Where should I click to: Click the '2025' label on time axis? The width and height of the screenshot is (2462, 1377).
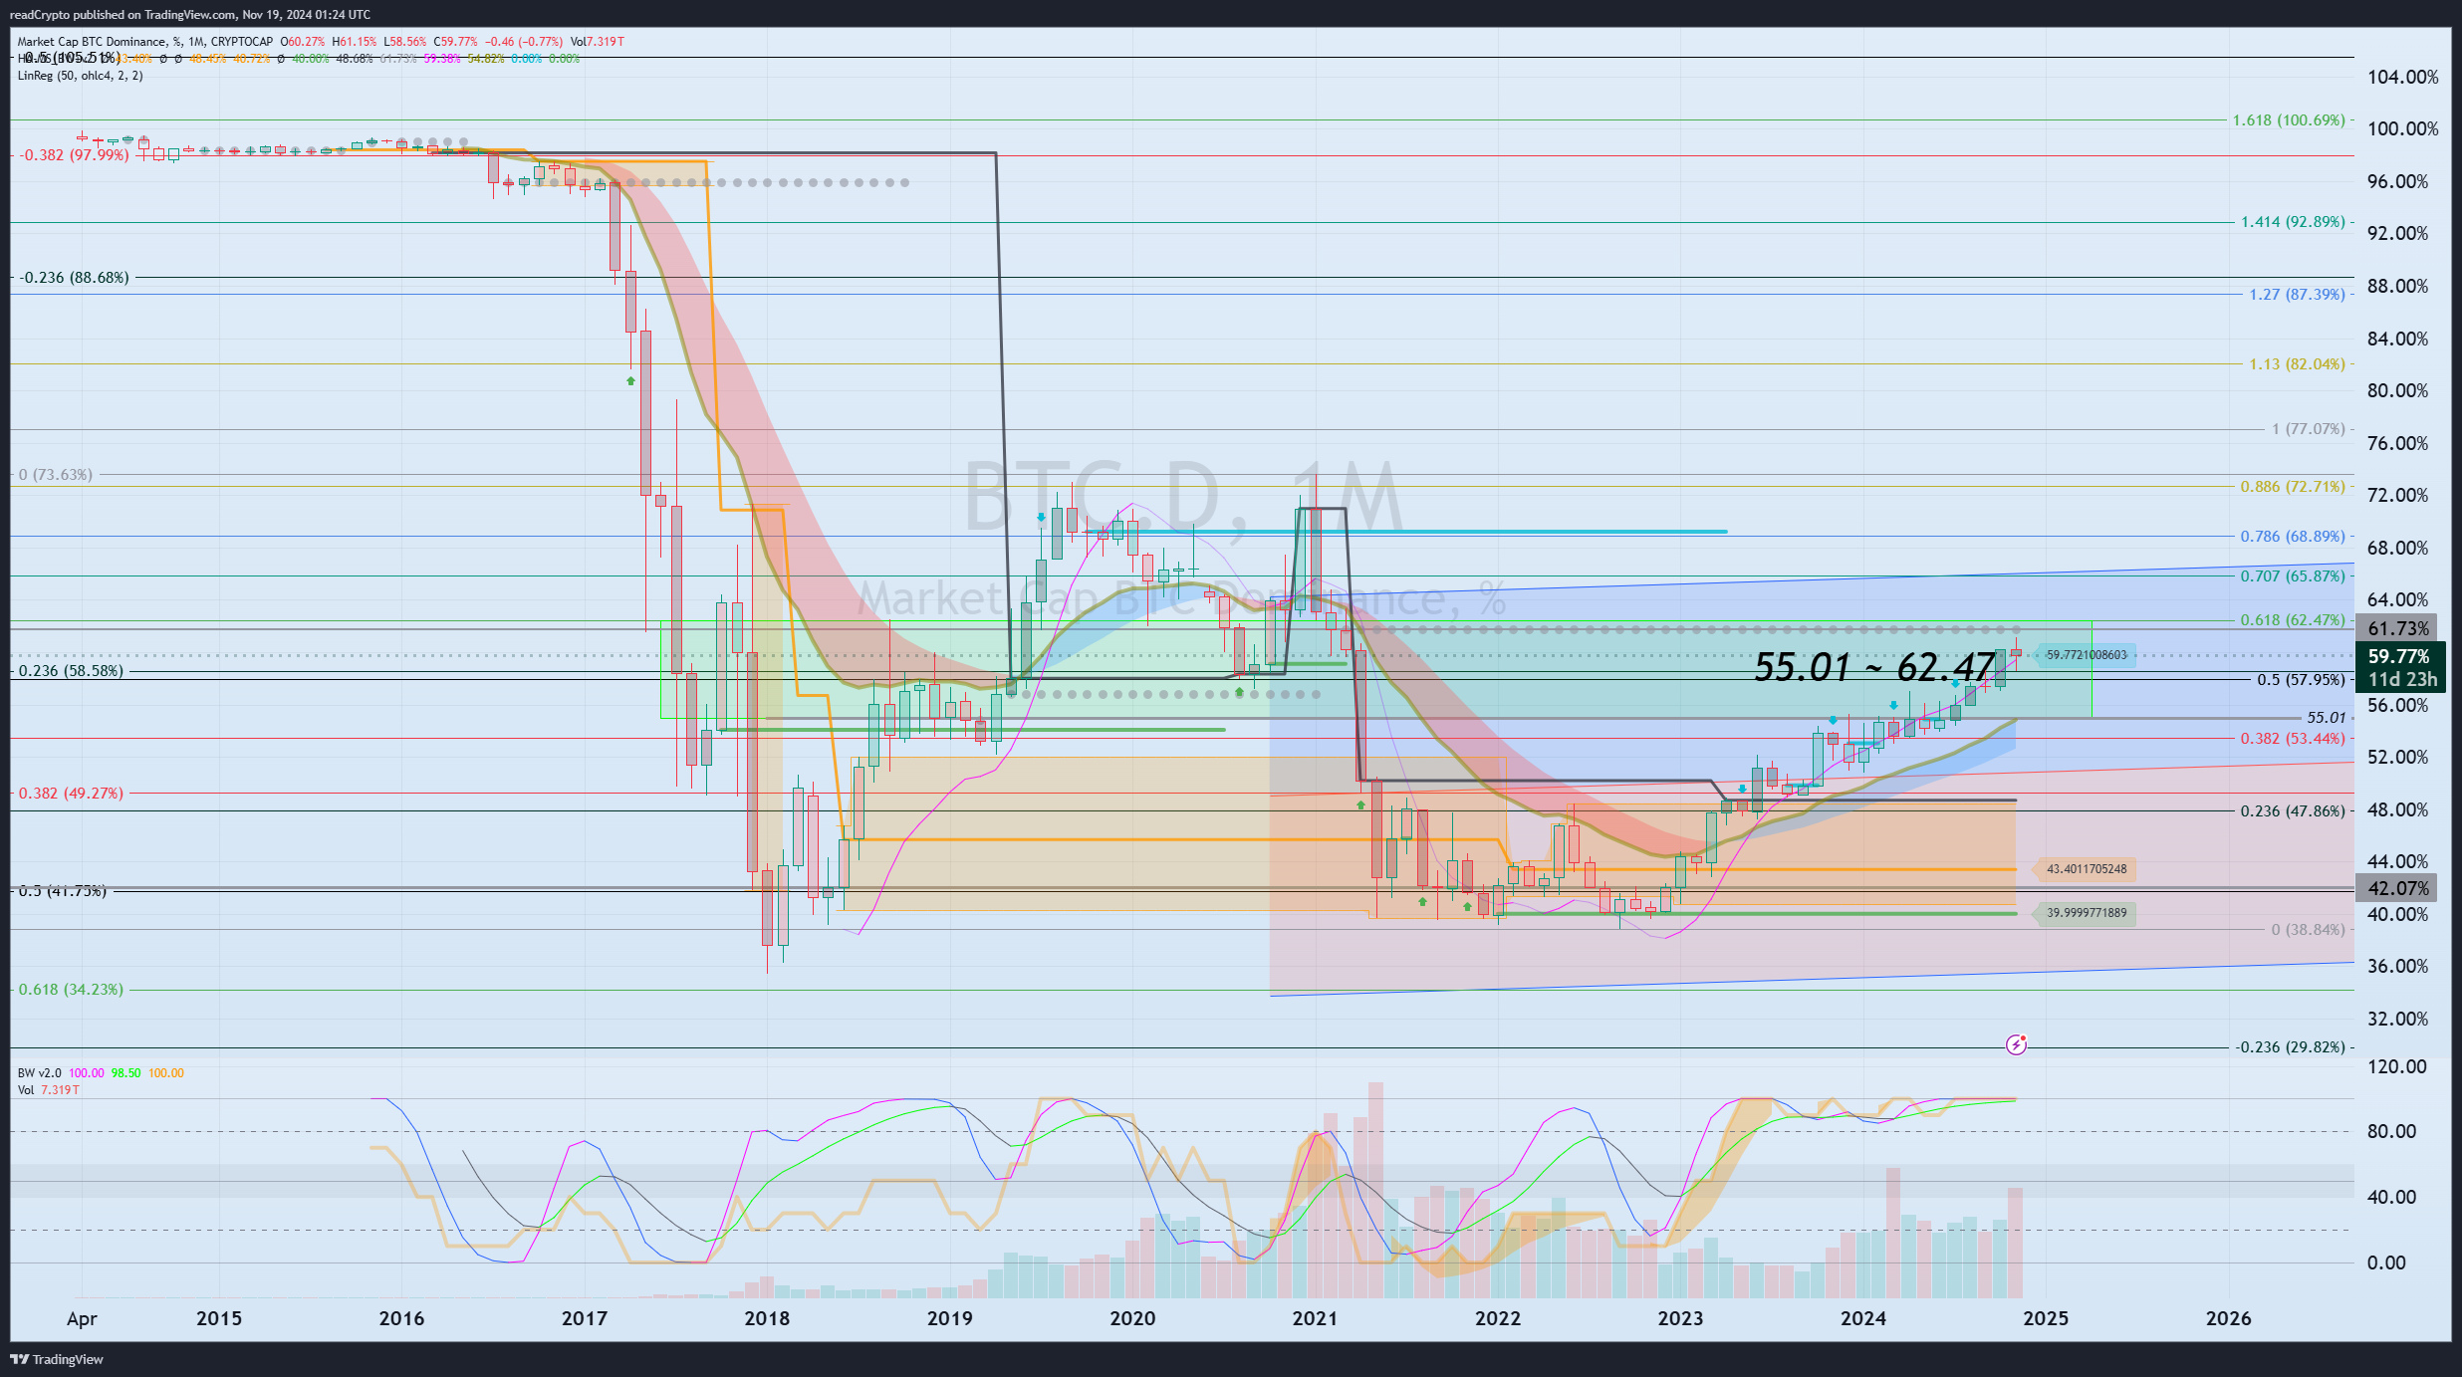pos(2046,1319)
